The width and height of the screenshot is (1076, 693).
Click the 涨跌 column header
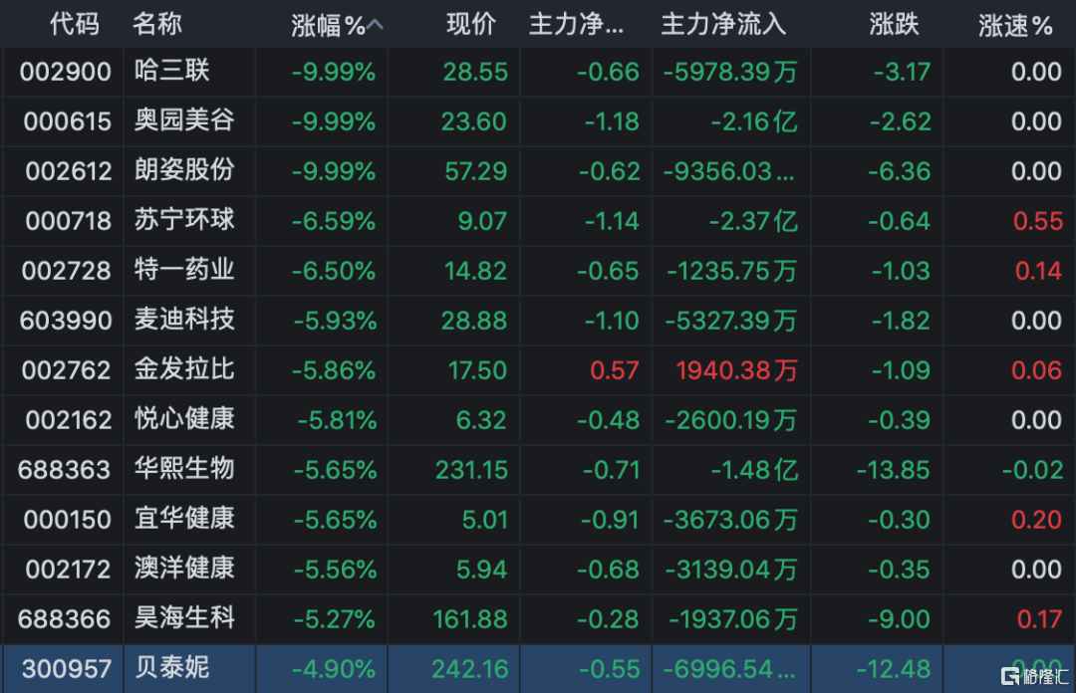(894, 24)
